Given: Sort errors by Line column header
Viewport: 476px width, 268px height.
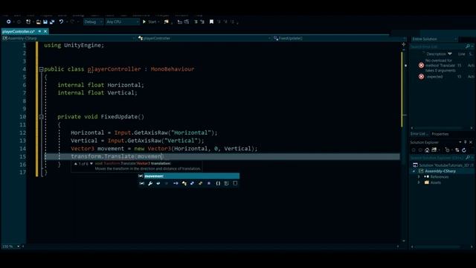Looking at the screenshot, I should tap(462, 54).
